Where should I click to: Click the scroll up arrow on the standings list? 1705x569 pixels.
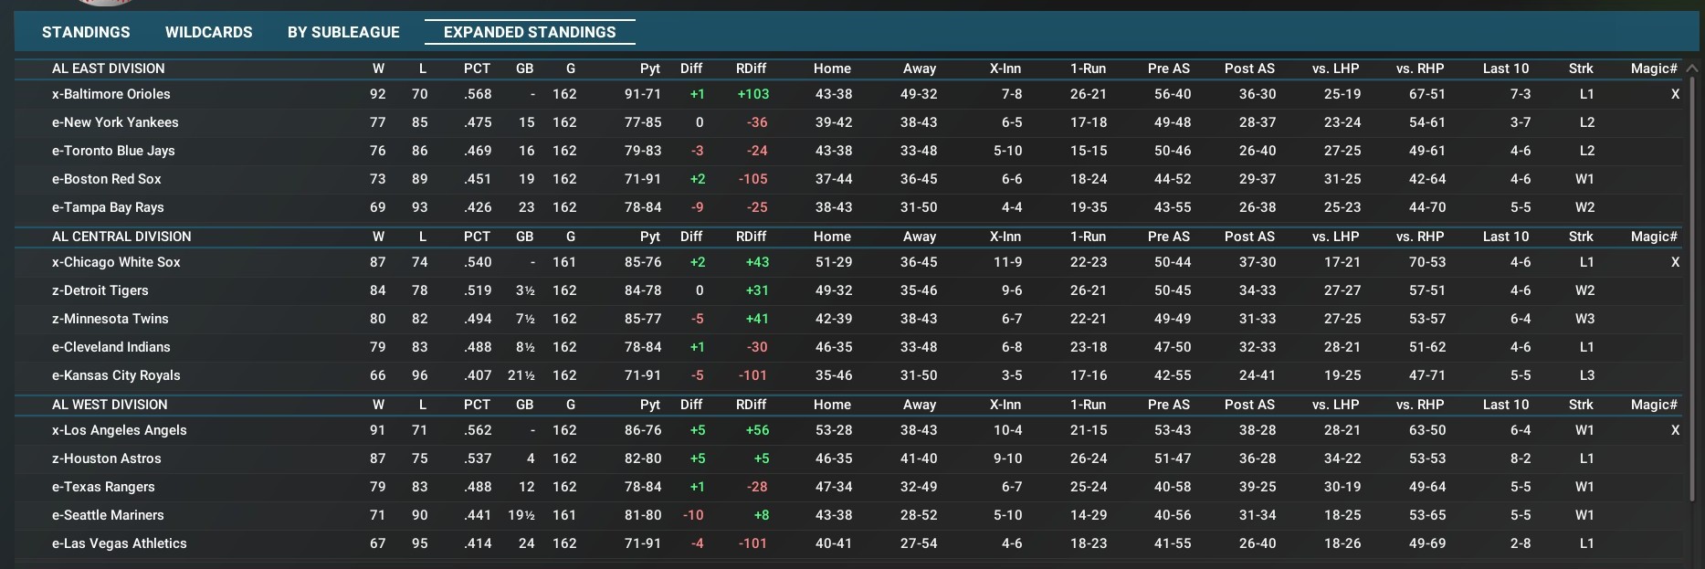click(x=1692, y=68)
